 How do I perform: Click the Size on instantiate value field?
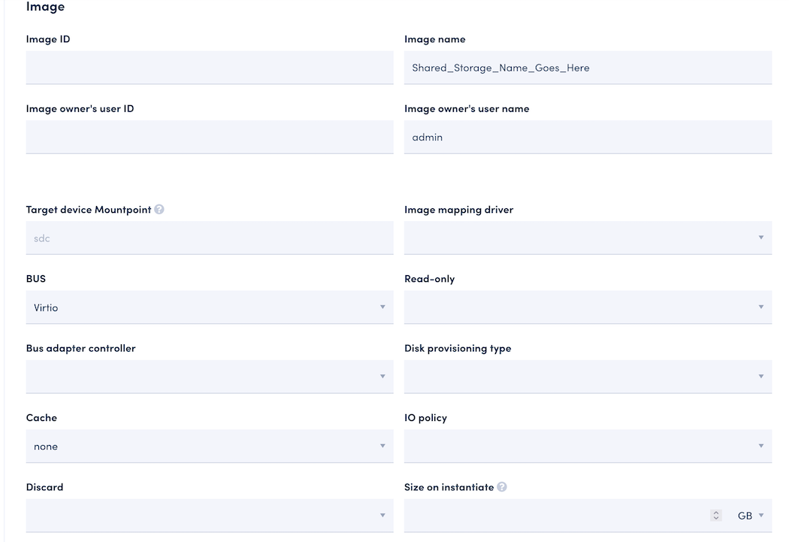click(x=556, y=516)
